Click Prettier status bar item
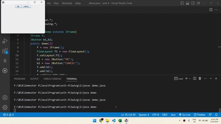 [200, 115]
